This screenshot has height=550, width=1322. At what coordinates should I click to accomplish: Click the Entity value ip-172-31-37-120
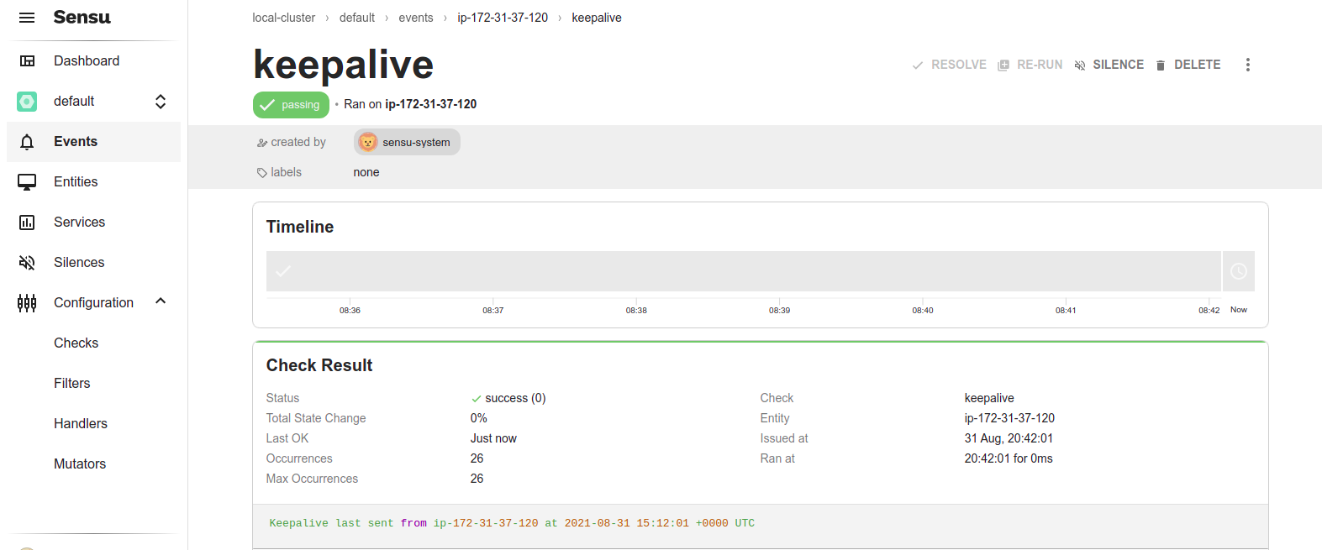1009,418
